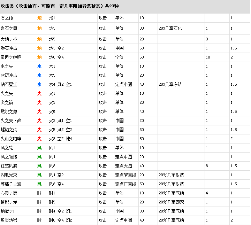Image resolution: width=251 pixels, height=225 pixels.
Task: Click the wind element icon beside 等离子之波
Action: 39,184
